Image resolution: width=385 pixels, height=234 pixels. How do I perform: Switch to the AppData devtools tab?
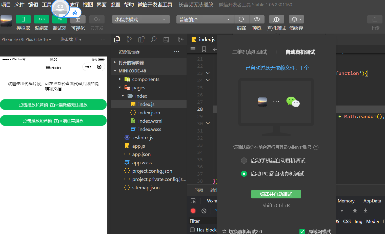pos(372,201)
